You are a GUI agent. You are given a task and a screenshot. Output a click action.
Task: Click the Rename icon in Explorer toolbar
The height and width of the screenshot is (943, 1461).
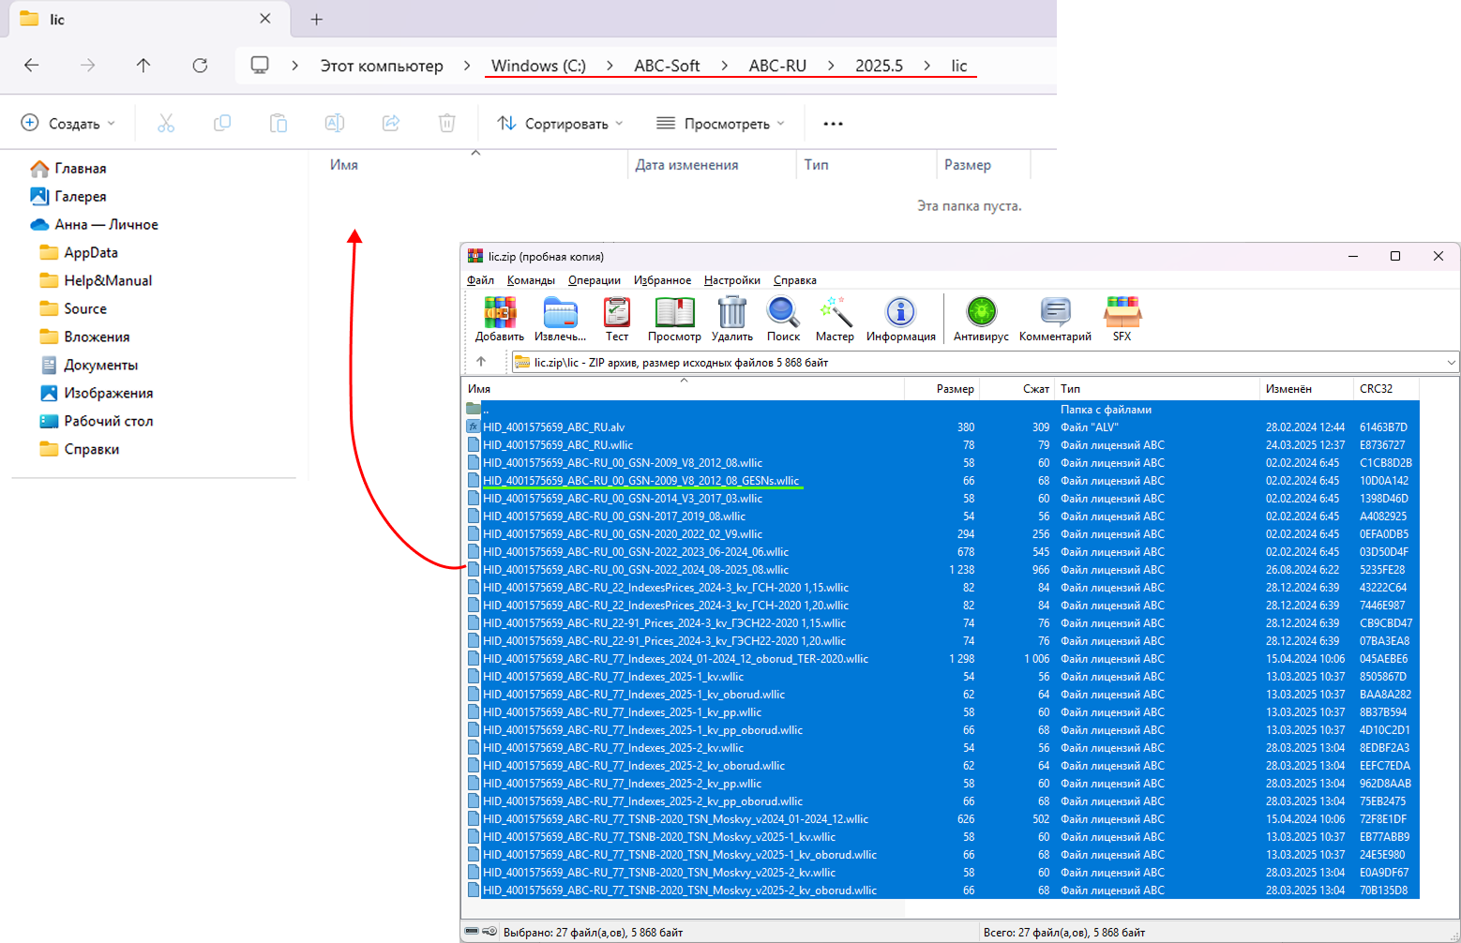coord(335,124)
